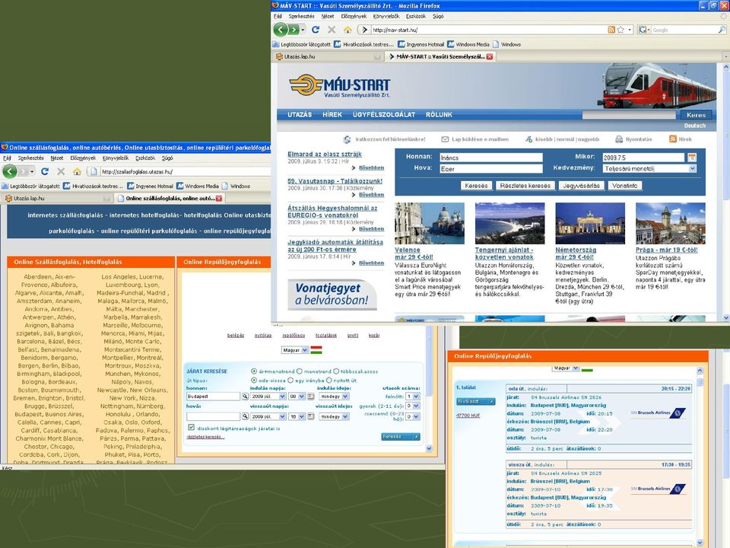Click the flight search form scroll-down arrow
The height and width of the screenshot is (548, 730).
click(429, 448)
